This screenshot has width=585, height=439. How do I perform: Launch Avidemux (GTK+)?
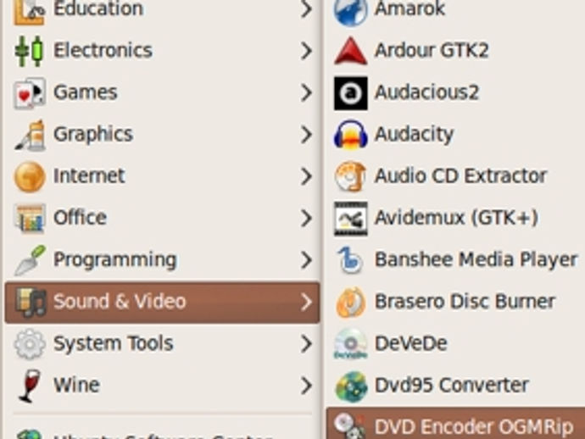pos(455,218)
